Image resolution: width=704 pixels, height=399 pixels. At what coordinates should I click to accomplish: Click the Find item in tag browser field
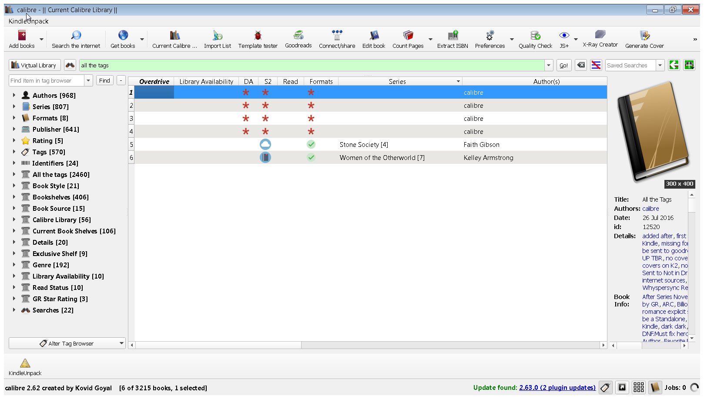46,80
